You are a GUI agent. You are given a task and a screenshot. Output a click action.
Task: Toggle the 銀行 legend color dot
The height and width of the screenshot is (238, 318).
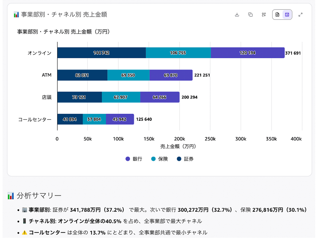pos(128,159)
